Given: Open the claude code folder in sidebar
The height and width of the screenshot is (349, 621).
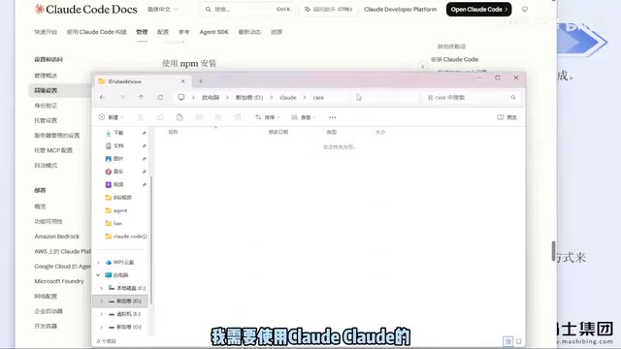Looking at the screenshot, I should pyautogui.click(x=125, y=237).
